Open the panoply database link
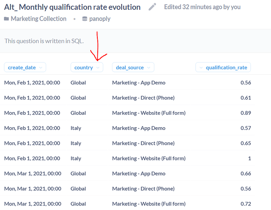Viewport: 271px width, 210px height. pos(100,18)
